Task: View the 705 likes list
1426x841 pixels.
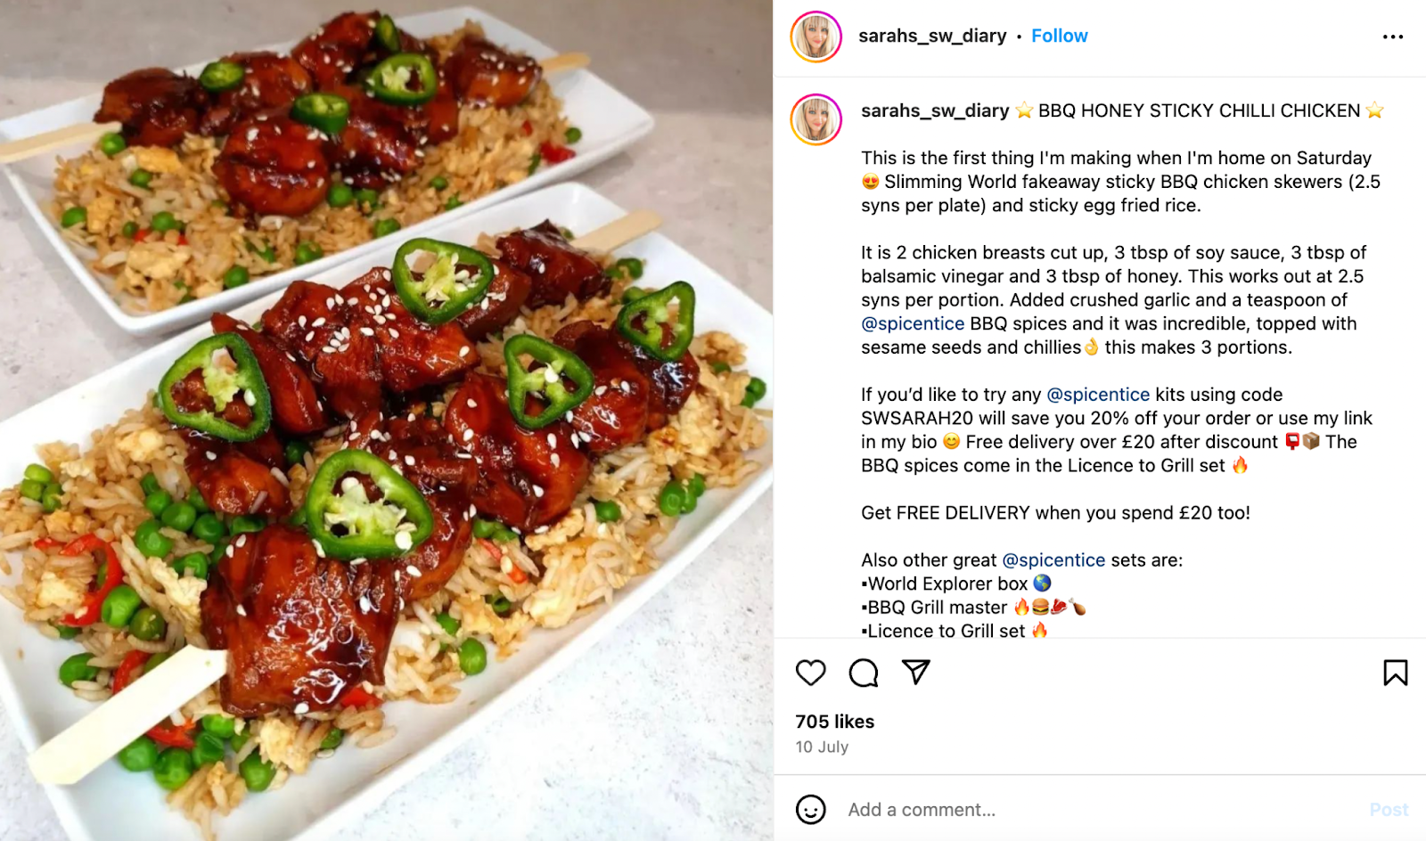Action: (x=835, y=722)
